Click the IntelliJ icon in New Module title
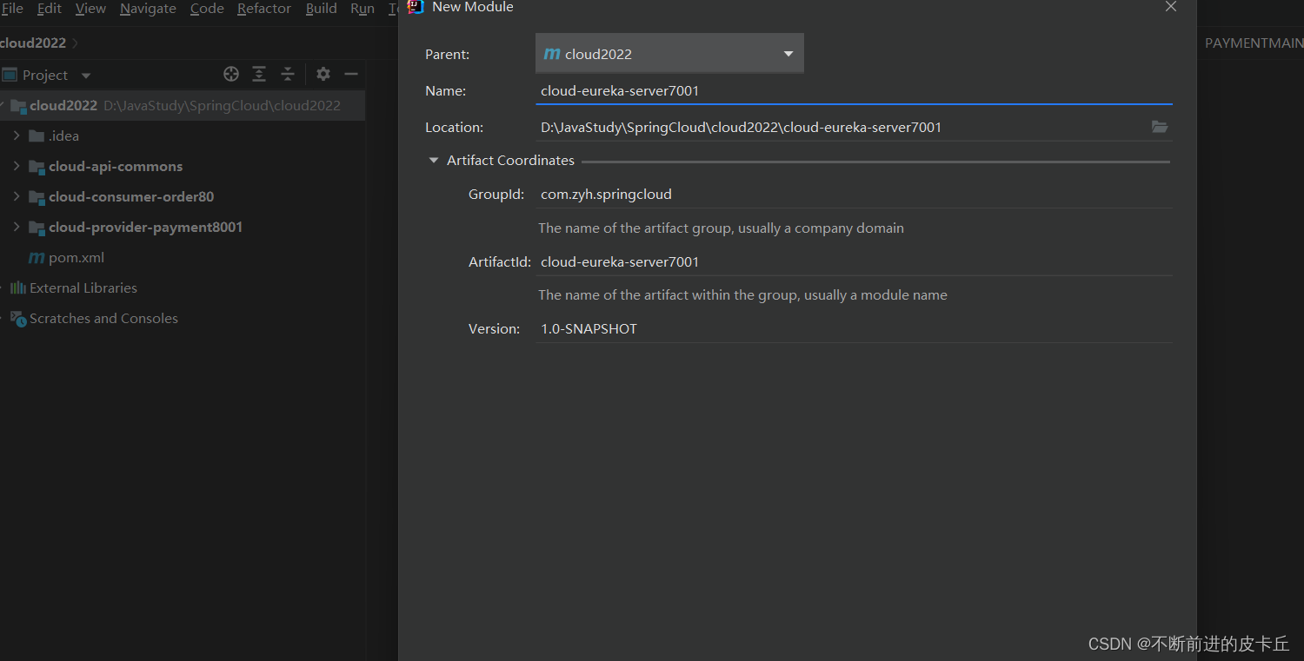This screenshot has width=1304, height=661. (416, 7)
